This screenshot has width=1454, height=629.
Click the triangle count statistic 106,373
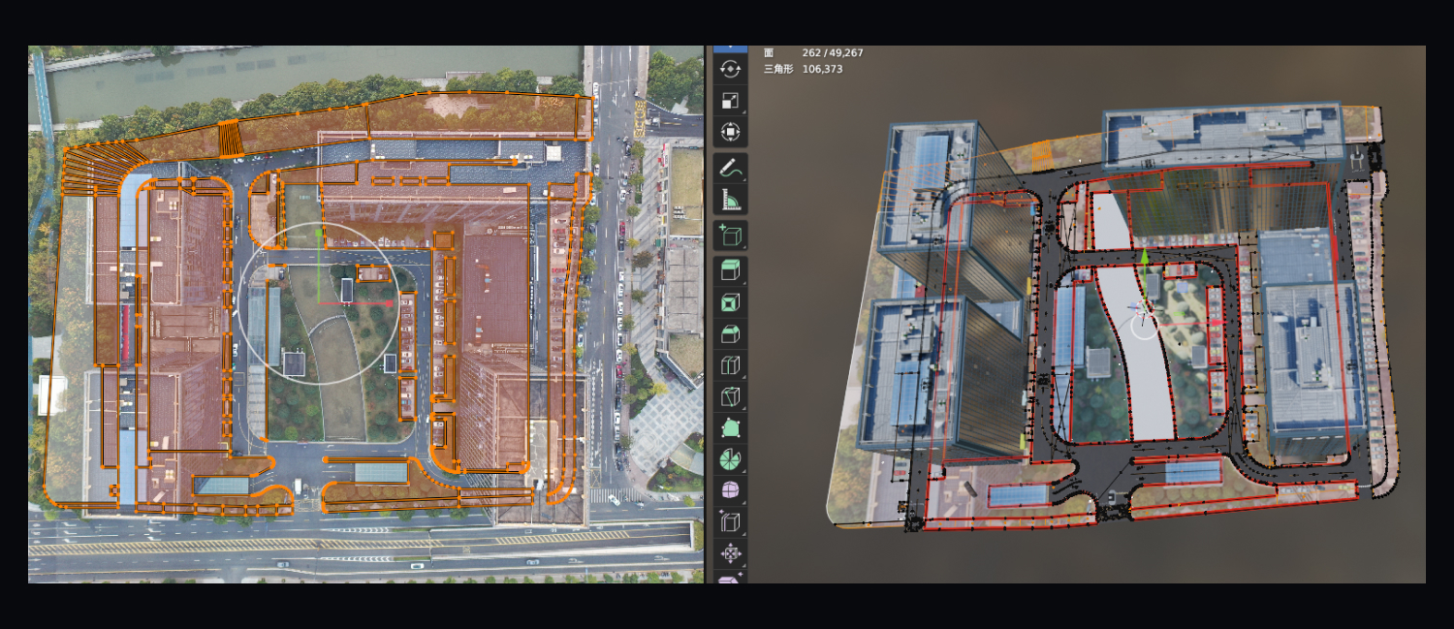point(823,69)
